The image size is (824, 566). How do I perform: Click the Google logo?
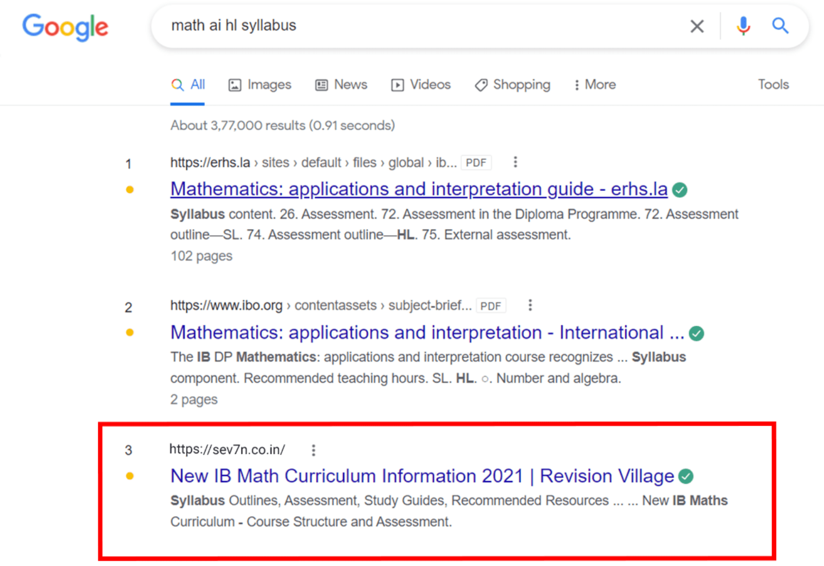pos(65,26)
